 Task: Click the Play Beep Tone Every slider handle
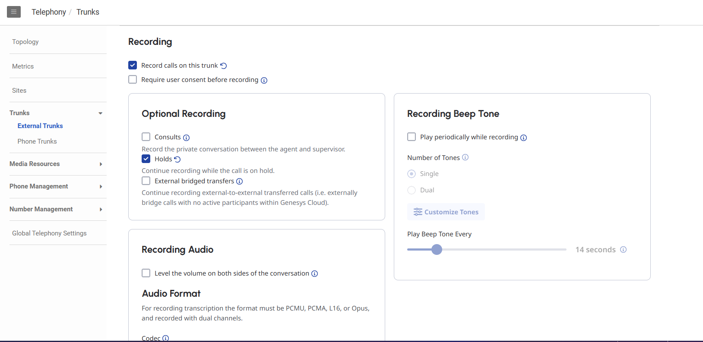point(437,250)
